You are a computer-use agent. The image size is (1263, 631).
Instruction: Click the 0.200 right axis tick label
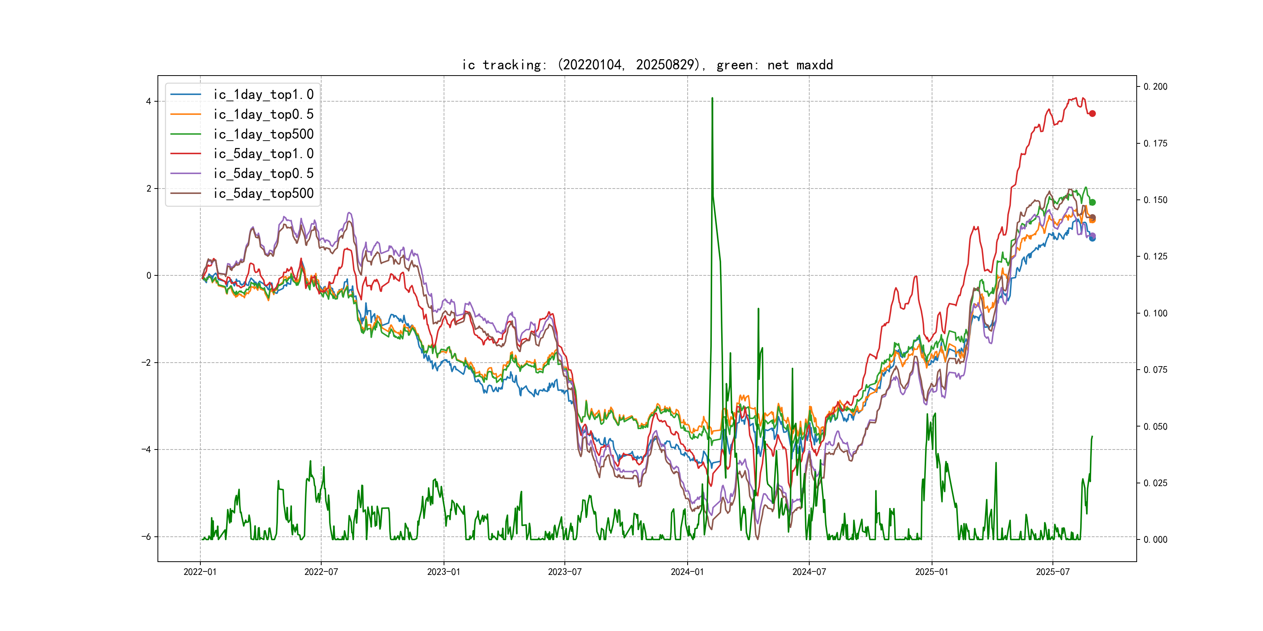[1155, 87]
